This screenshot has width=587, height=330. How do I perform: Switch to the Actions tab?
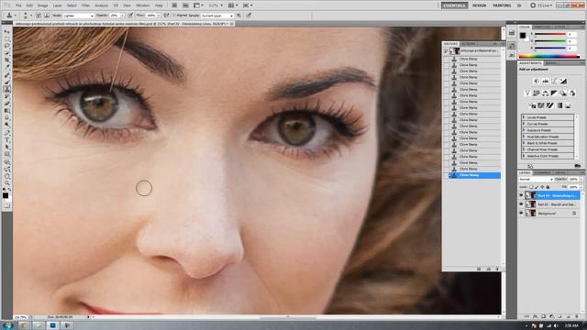click(x=468, y=44)
